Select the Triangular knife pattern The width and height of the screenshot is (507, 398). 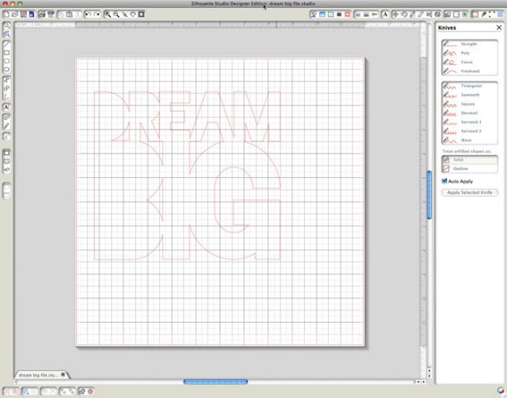(x=470, y=86)
